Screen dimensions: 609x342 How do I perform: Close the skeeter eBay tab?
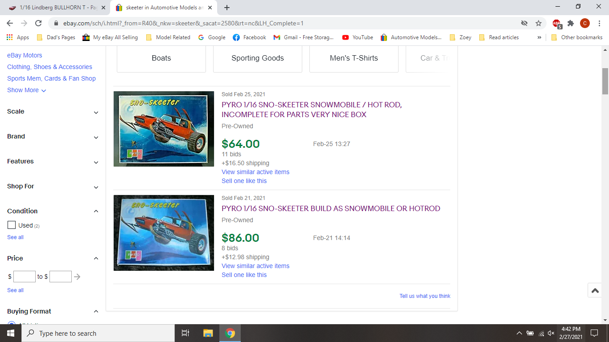tap(210, 8)
